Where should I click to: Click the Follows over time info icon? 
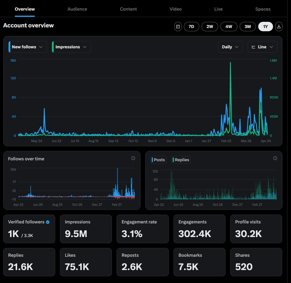coord(133,158)
